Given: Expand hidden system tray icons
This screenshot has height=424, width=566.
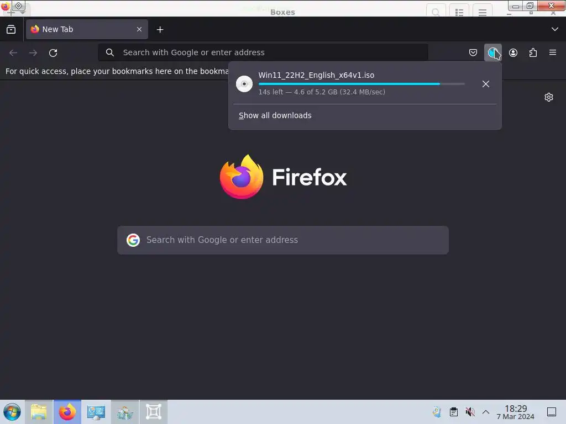Looking at the screenshot, I should pos(486,412).
